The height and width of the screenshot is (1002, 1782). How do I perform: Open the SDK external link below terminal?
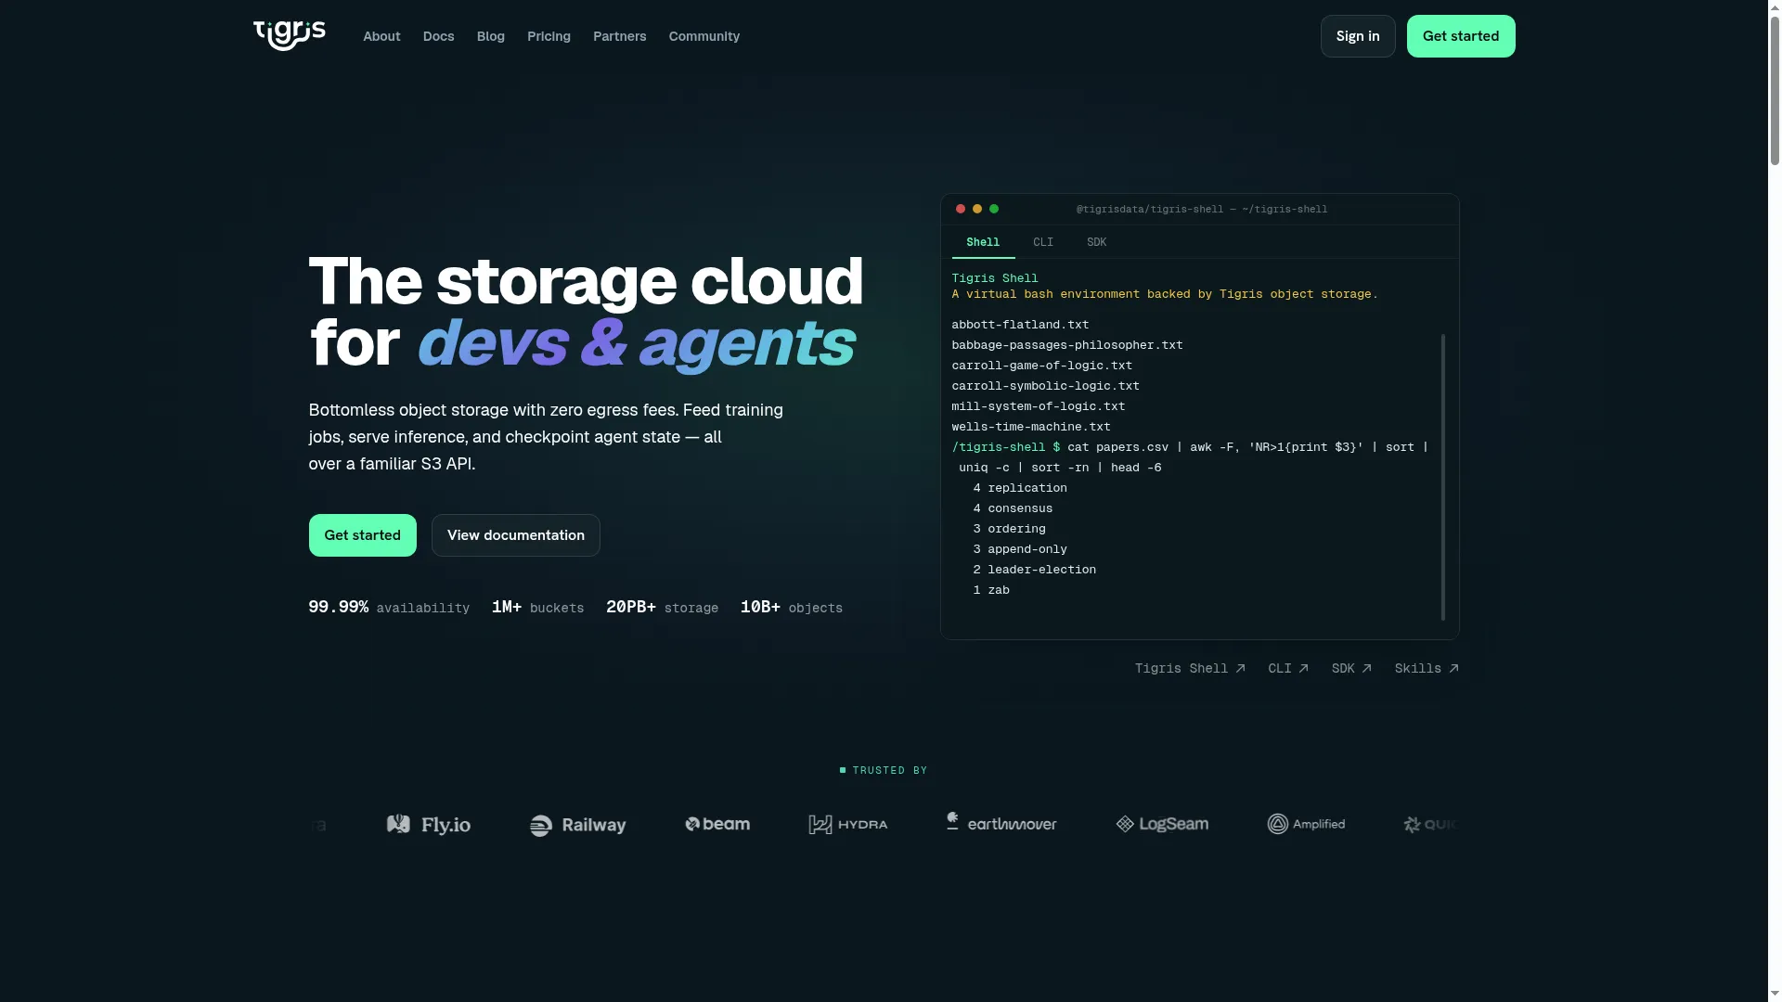[1351, 668]
